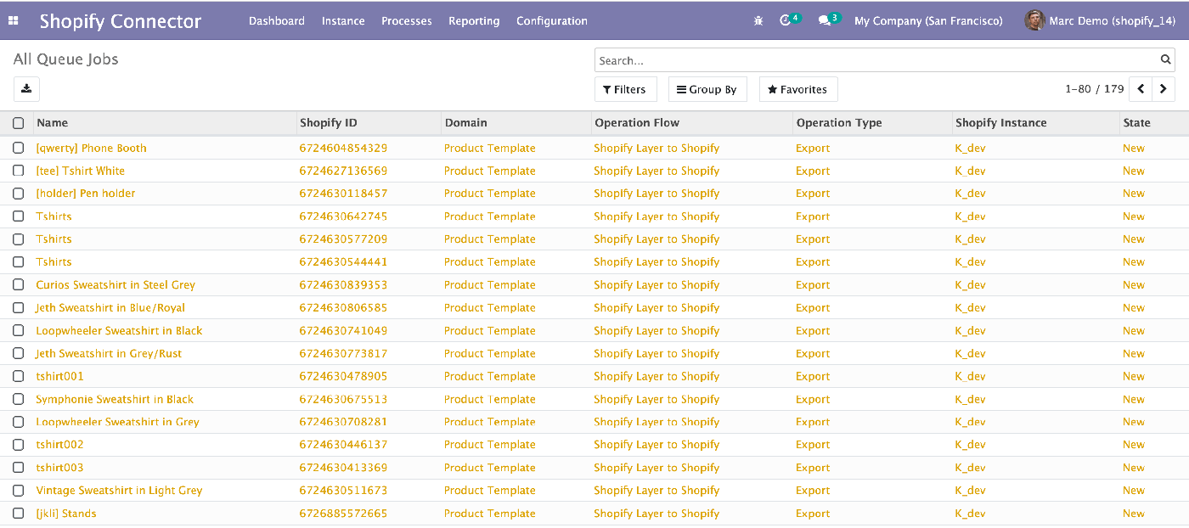Click Shopify ID 6724630839353
The height and width of the screenshot is (528, 1189).
(343, 285)
